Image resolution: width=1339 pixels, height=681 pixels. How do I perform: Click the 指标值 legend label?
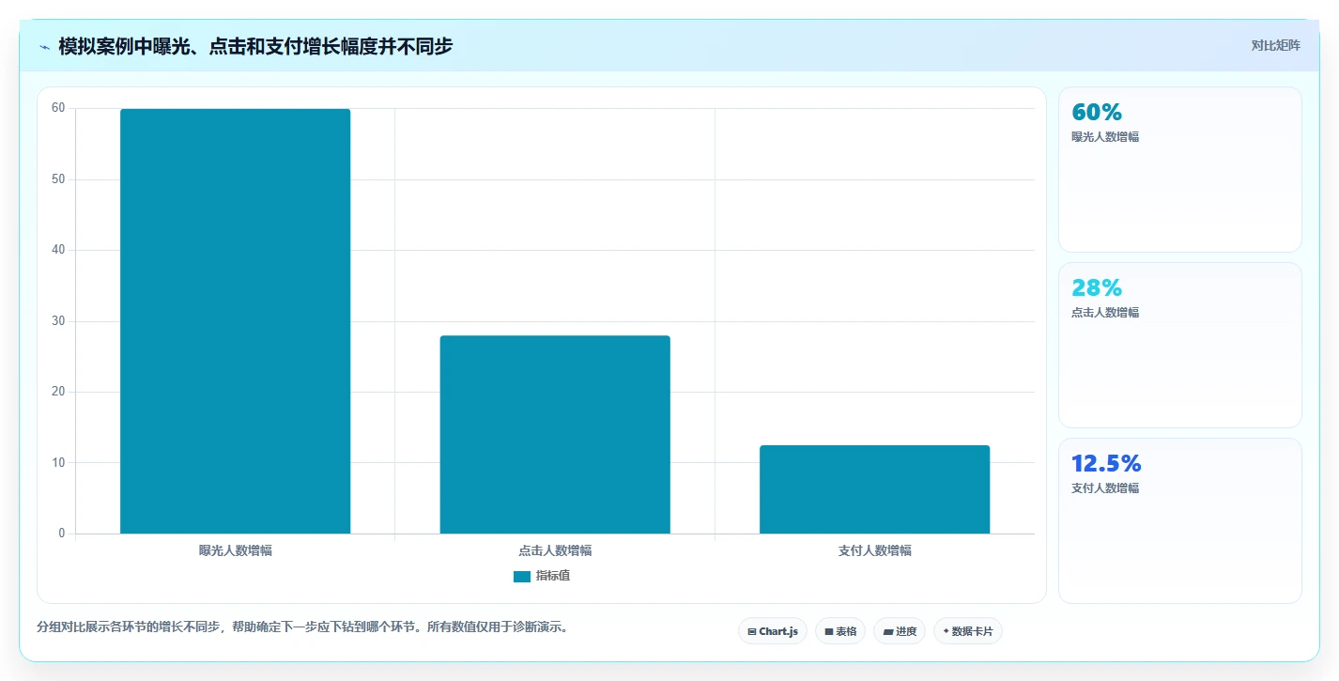pyautogui.click(x=553, y=576)
